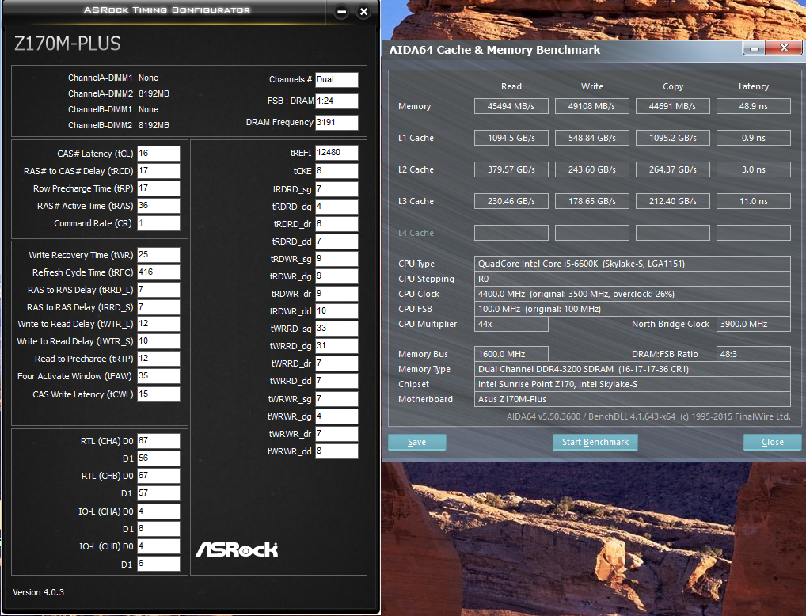Select Read to Precharge (tRTP) field
This screenshot has height=616, width=806.
[x=158, y=359]
